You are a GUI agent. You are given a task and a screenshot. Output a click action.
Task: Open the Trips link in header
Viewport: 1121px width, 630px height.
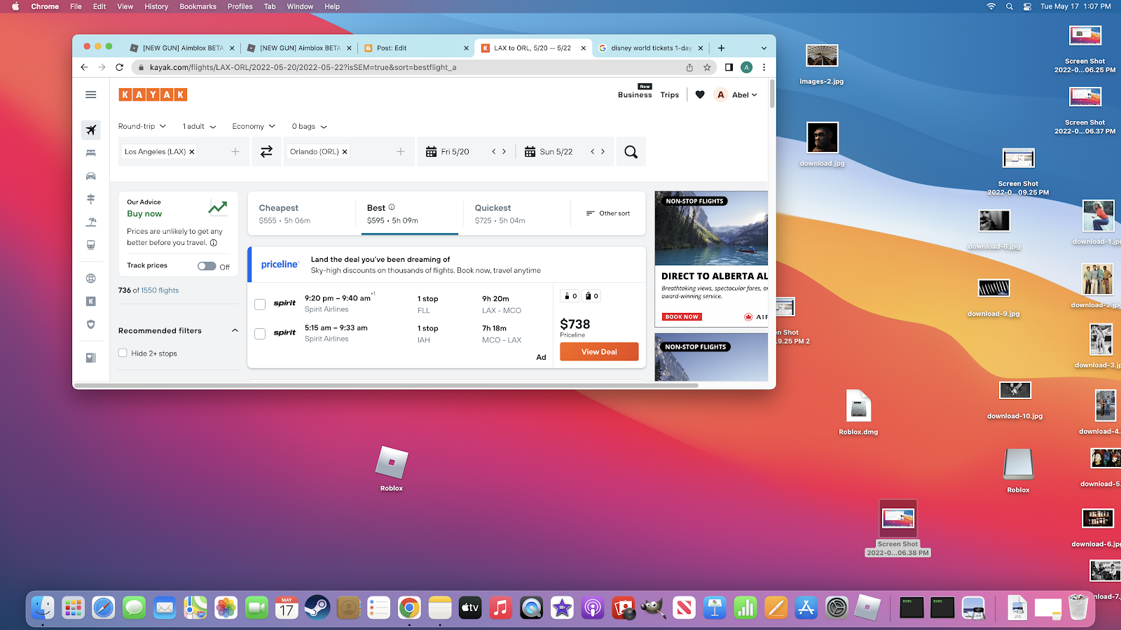669,95
